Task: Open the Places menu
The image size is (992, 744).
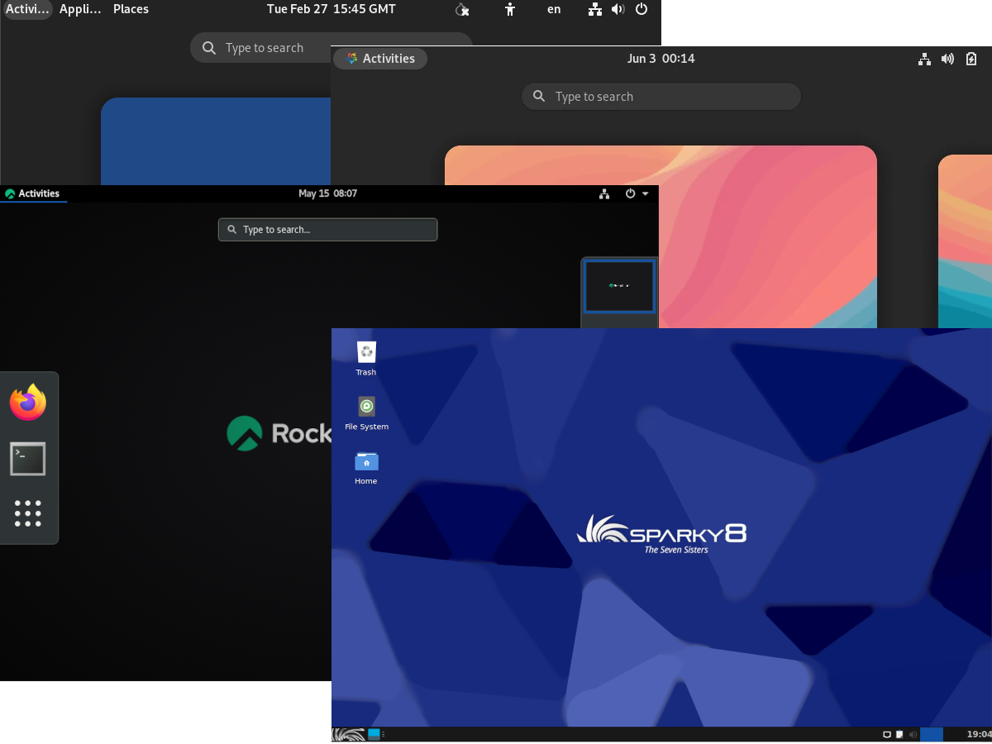Action: click(x=131, y=9)
